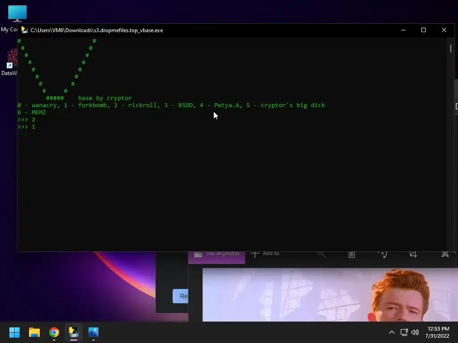Click the console window title bar icon
The image size is (458, 343).
point(25,30)
